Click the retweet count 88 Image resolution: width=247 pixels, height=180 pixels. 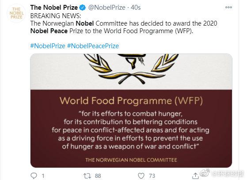pyautogui.click(x=98, y=176)
